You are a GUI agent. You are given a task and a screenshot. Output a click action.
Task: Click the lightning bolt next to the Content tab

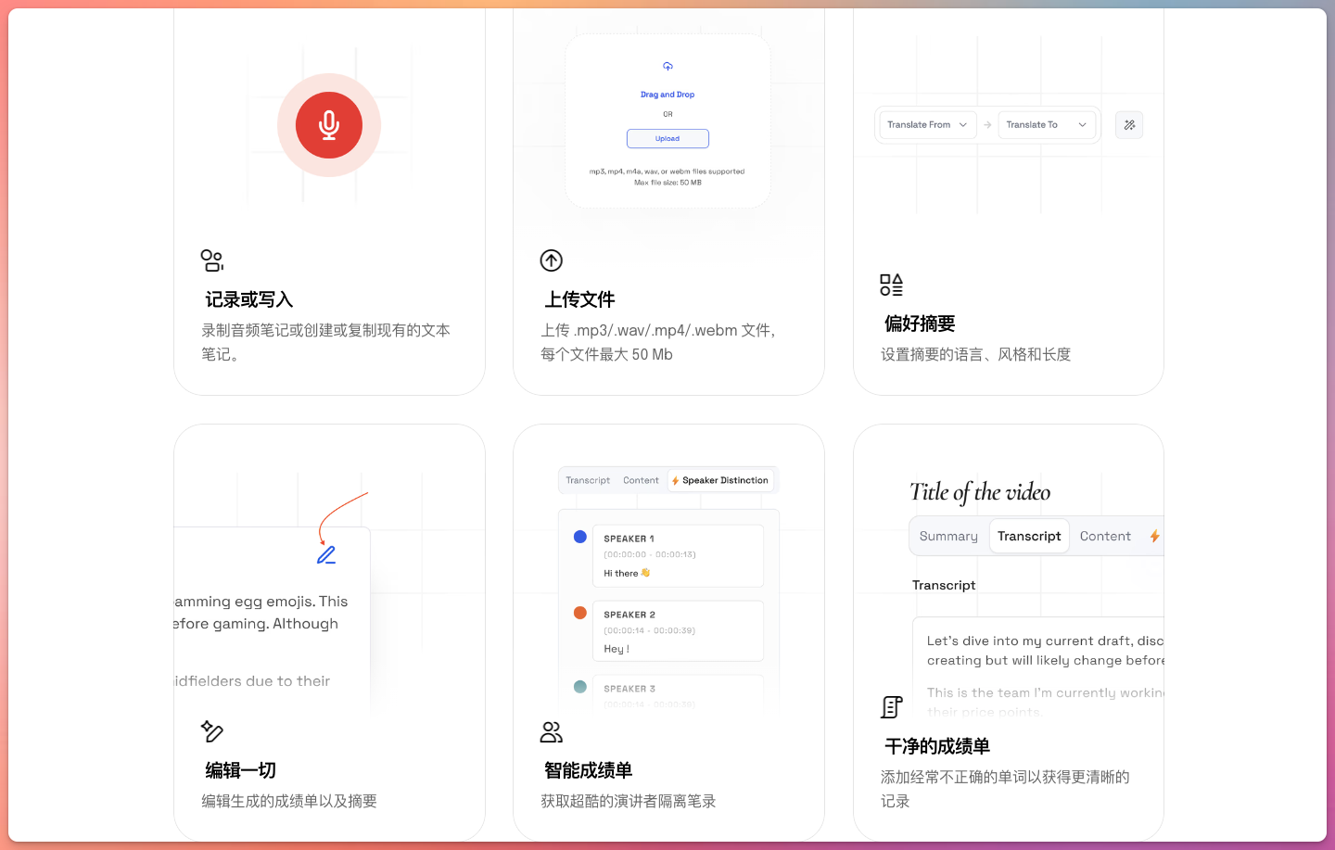tap(1153, 536)
